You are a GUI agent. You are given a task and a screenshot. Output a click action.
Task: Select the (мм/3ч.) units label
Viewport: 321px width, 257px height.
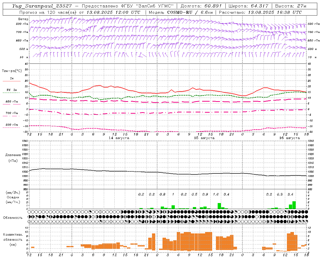pyautogui.click(x=13, y=192)
